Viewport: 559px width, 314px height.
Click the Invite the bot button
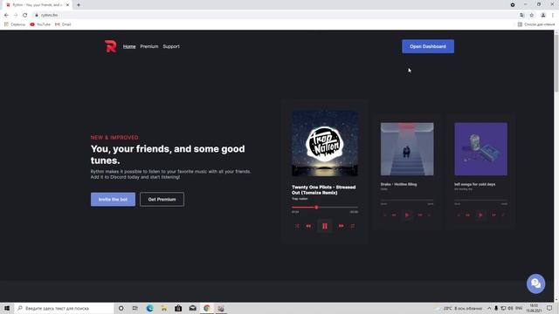113,200
